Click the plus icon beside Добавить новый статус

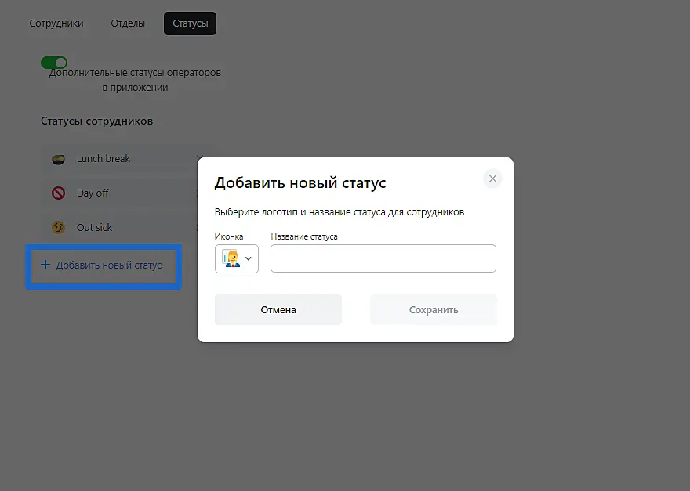click(45, 265)
